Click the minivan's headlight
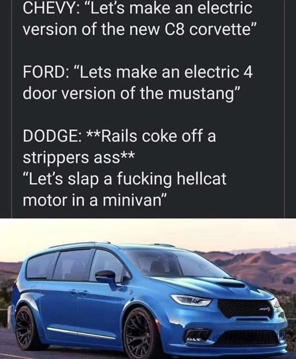Screen dimensions: 296x359 (x=192, y=300)
